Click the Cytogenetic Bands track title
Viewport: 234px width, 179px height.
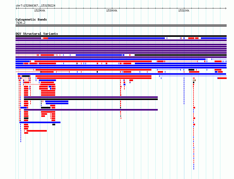pos(31,19)
